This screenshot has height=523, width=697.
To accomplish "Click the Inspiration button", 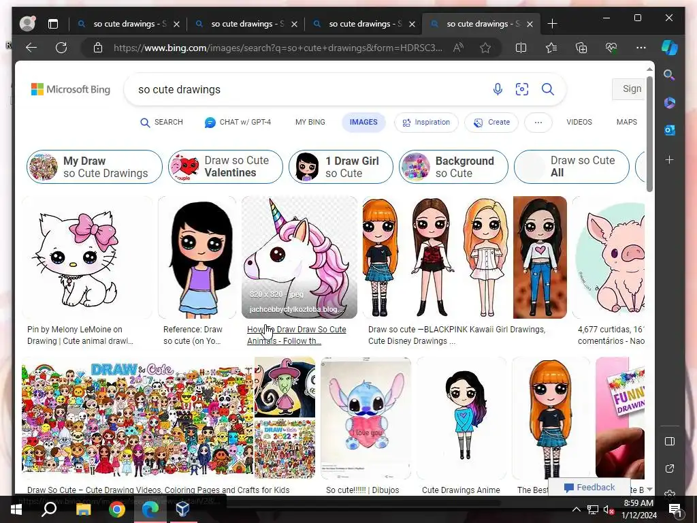I will point(426,123).
